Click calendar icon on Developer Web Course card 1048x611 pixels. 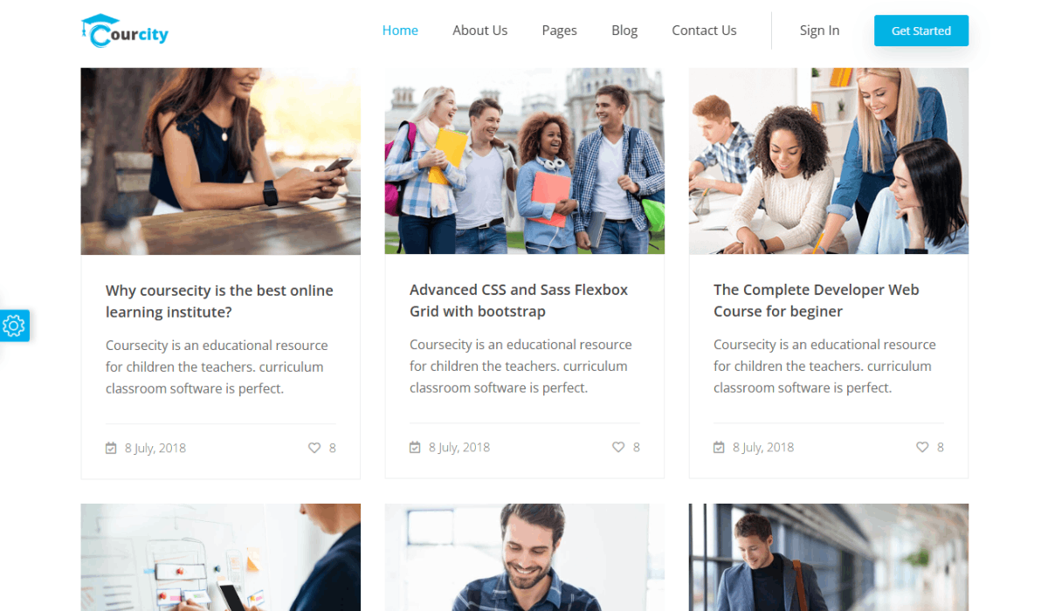tap(719, 447)
